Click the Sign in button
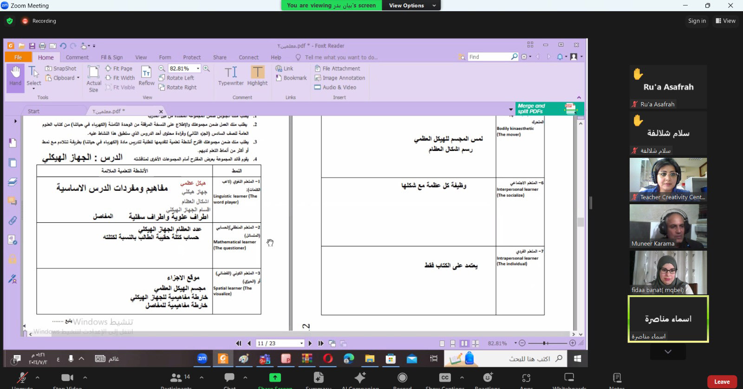 697,21
